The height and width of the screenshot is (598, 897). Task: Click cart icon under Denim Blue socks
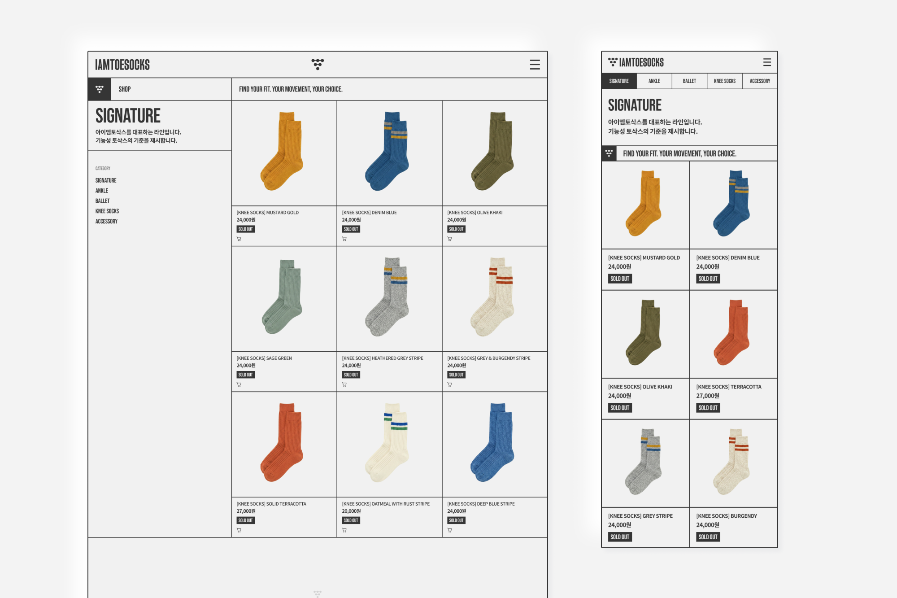(x=344, y=239)
